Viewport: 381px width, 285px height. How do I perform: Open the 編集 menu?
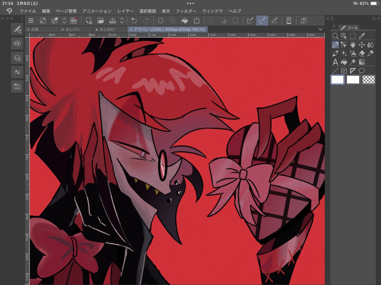46,11
